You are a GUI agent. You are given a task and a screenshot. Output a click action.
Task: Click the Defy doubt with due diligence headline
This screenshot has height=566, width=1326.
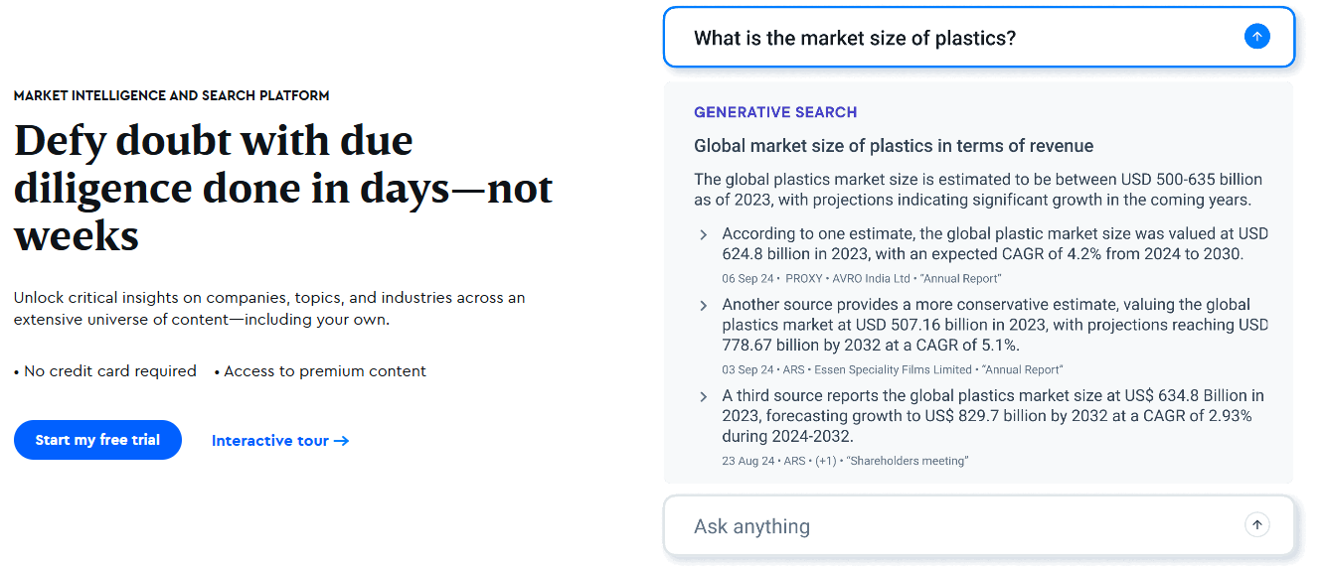tap(283, 189)
